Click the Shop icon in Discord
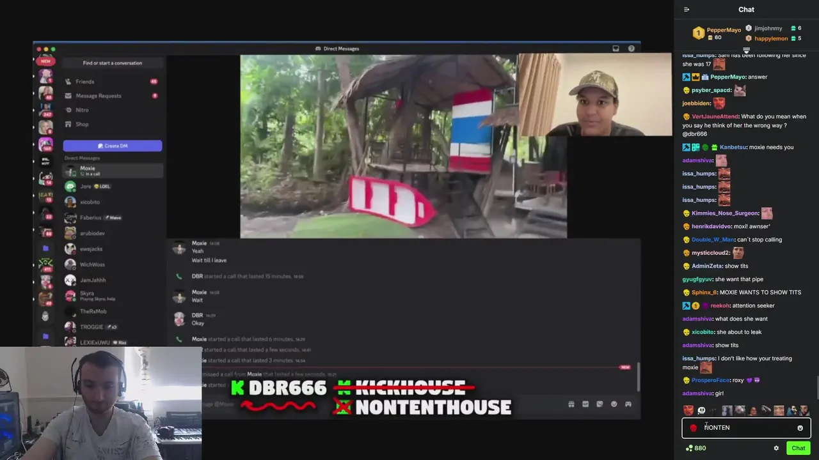This screenshot has width=819, height=460. click(x=68, y=124)
